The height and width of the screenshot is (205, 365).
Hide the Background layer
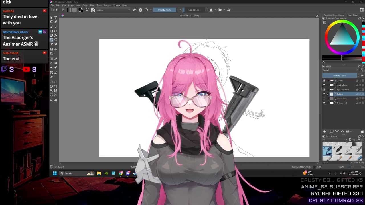tap(324, 103)
